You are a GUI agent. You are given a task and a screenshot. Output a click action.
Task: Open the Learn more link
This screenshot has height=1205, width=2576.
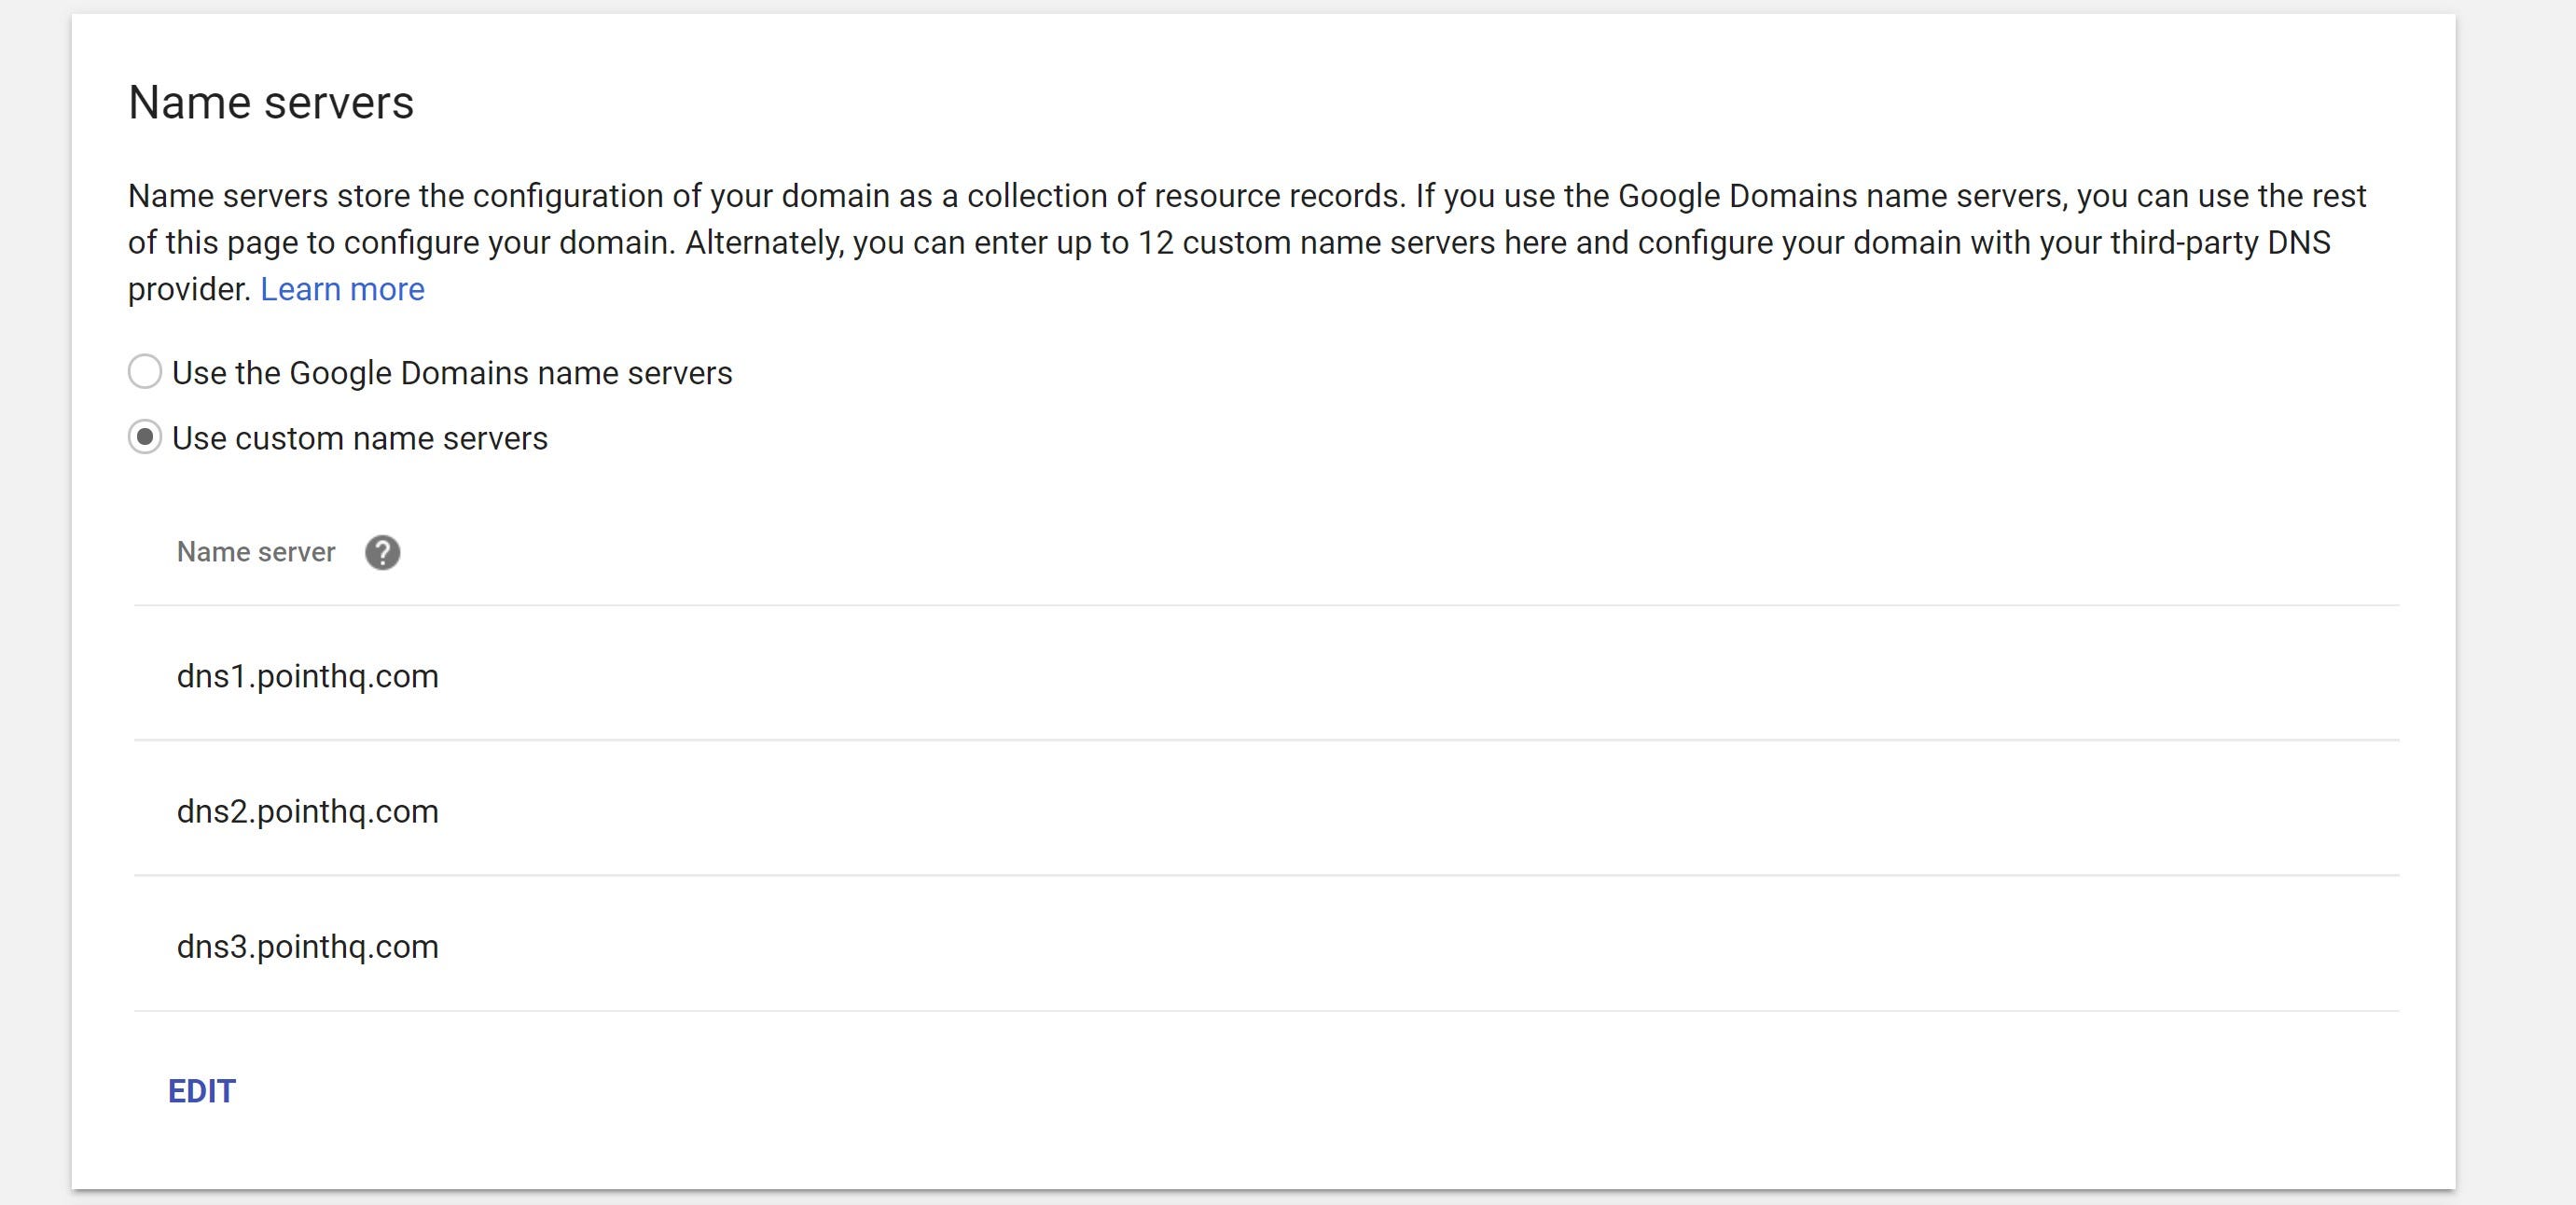click(x=342, y=289)
